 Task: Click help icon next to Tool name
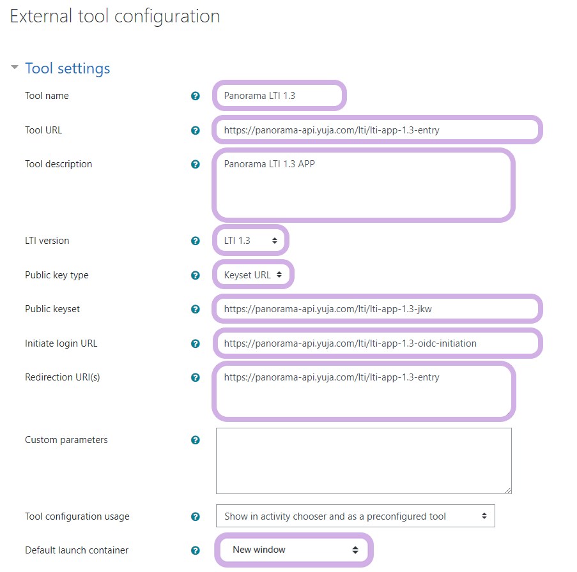(x=196, y=96)
